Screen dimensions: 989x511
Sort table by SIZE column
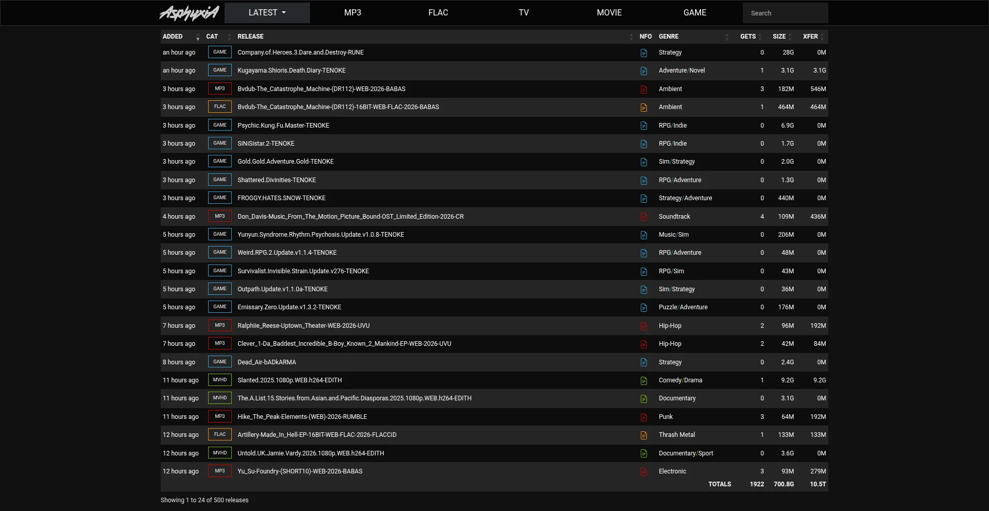tap(781, 37)
